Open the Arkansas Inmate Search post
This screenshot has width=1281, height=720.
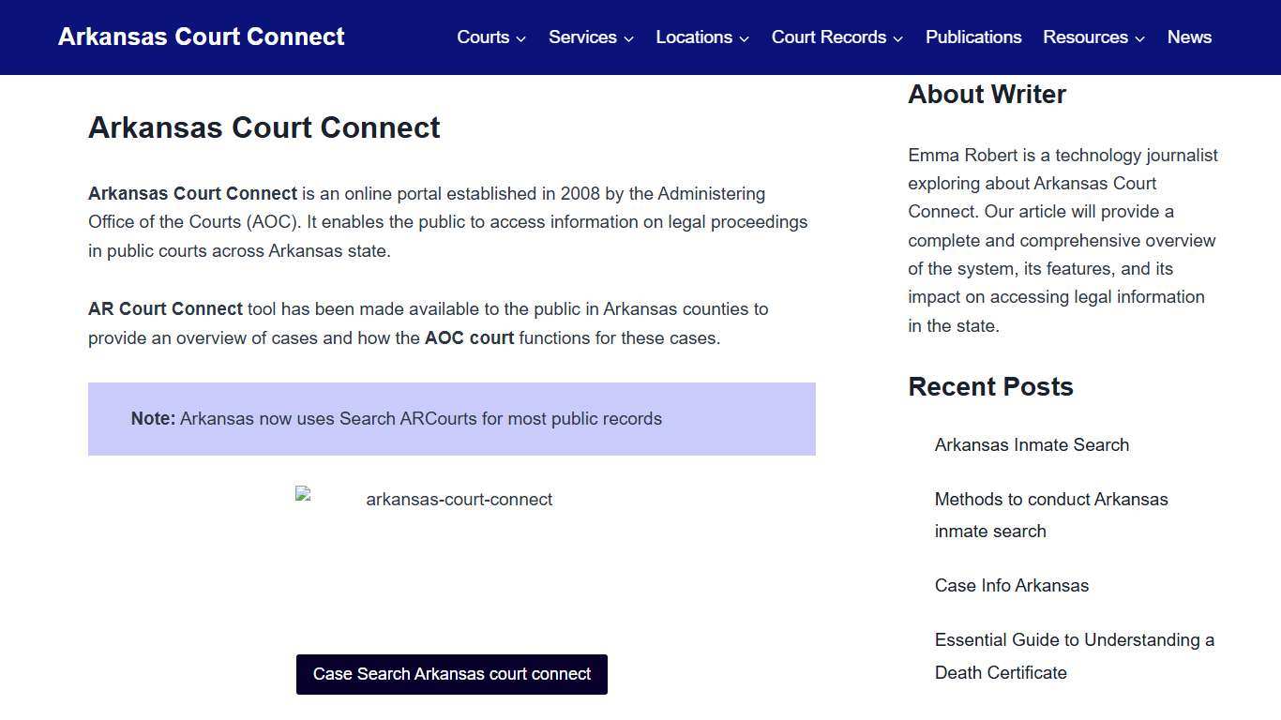[x=1032, y=444]
